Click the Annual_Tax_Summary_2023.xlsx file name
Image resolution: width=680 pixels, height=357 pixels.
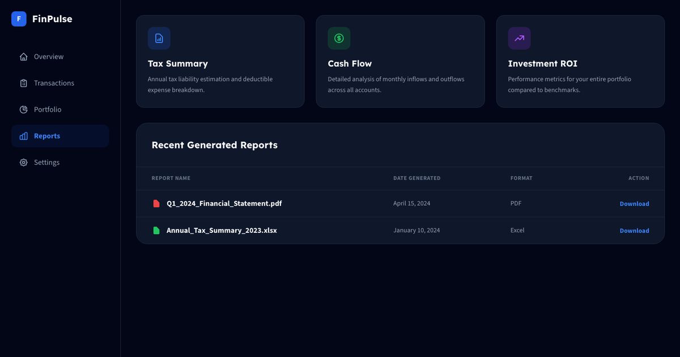click(222, 231)
